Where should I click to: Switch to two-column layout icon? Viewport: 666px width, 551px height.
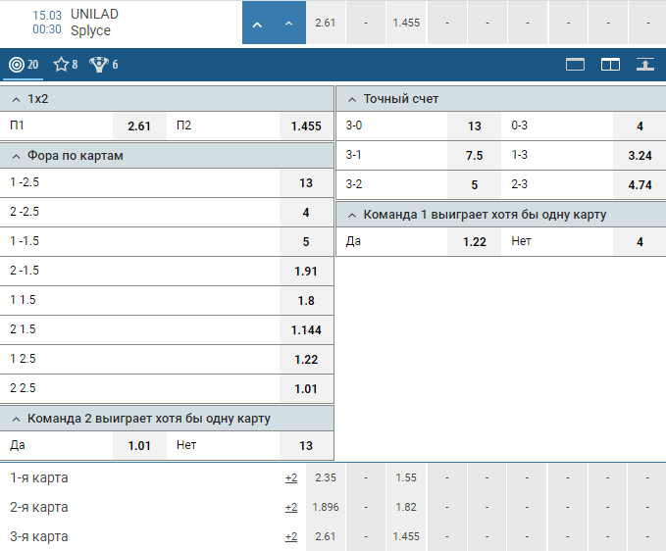pyautogui.click(x=610, y=65)
